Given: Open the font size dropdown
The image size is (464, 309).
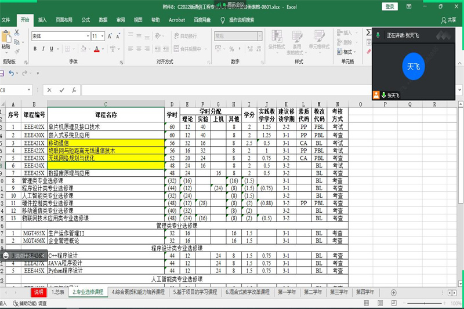Looking at the screenshot, I should pos(103,36).
